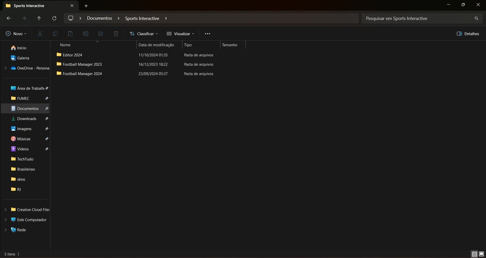This screenshot has height=258, width=486.
Task: Click the Football Manager 2023 folder icon
Action: click(x=59, y=64)
